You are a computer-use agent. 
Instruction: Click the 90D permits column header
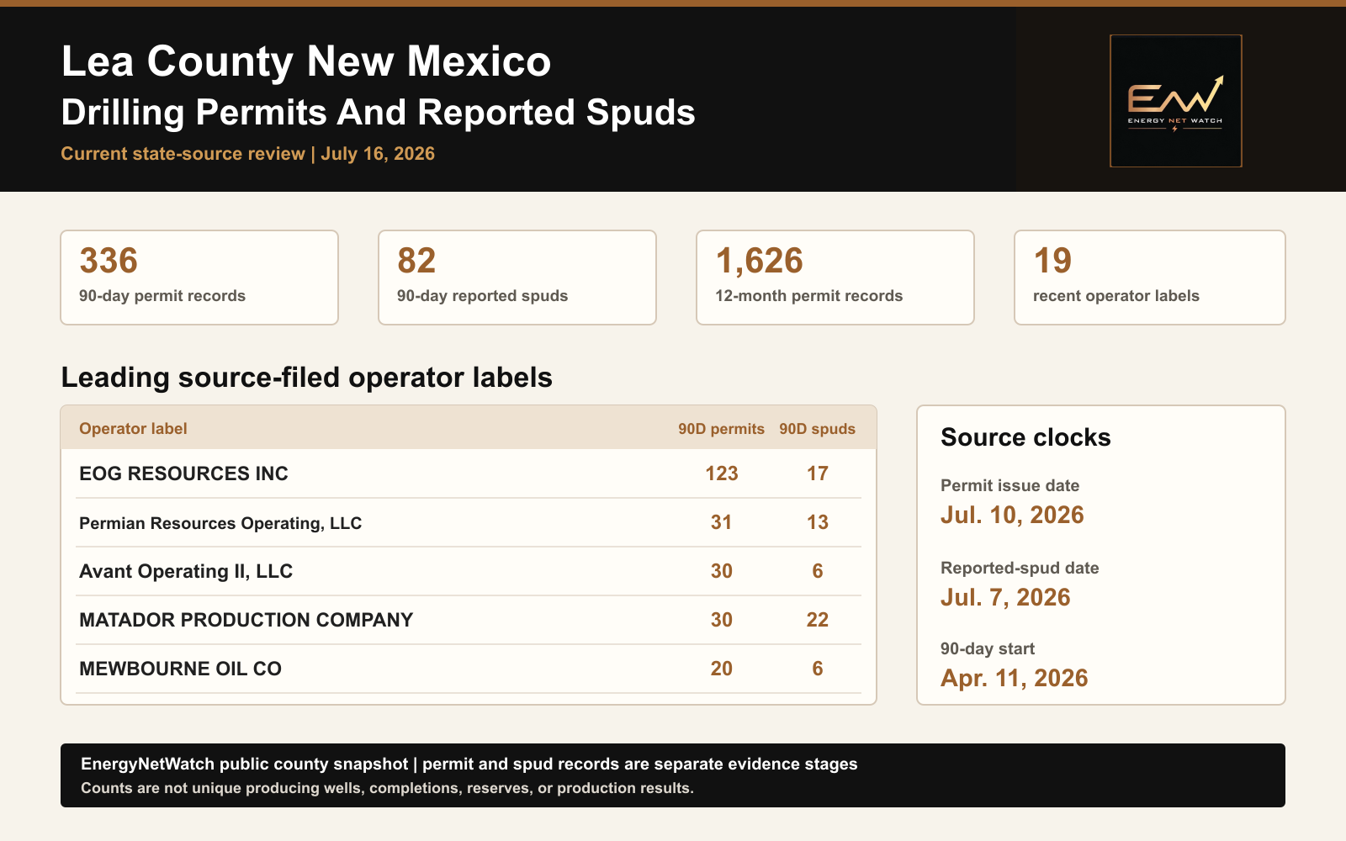click(x=722, y=429)
